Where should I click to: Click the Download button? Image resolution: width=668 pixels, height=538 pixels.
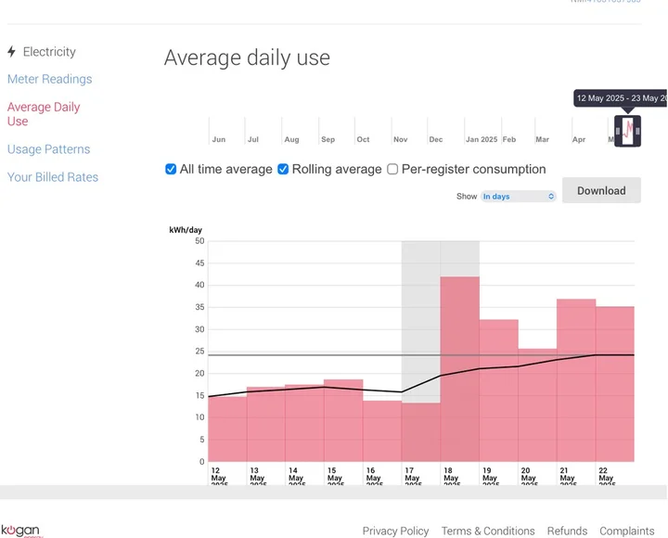(601, 190)
